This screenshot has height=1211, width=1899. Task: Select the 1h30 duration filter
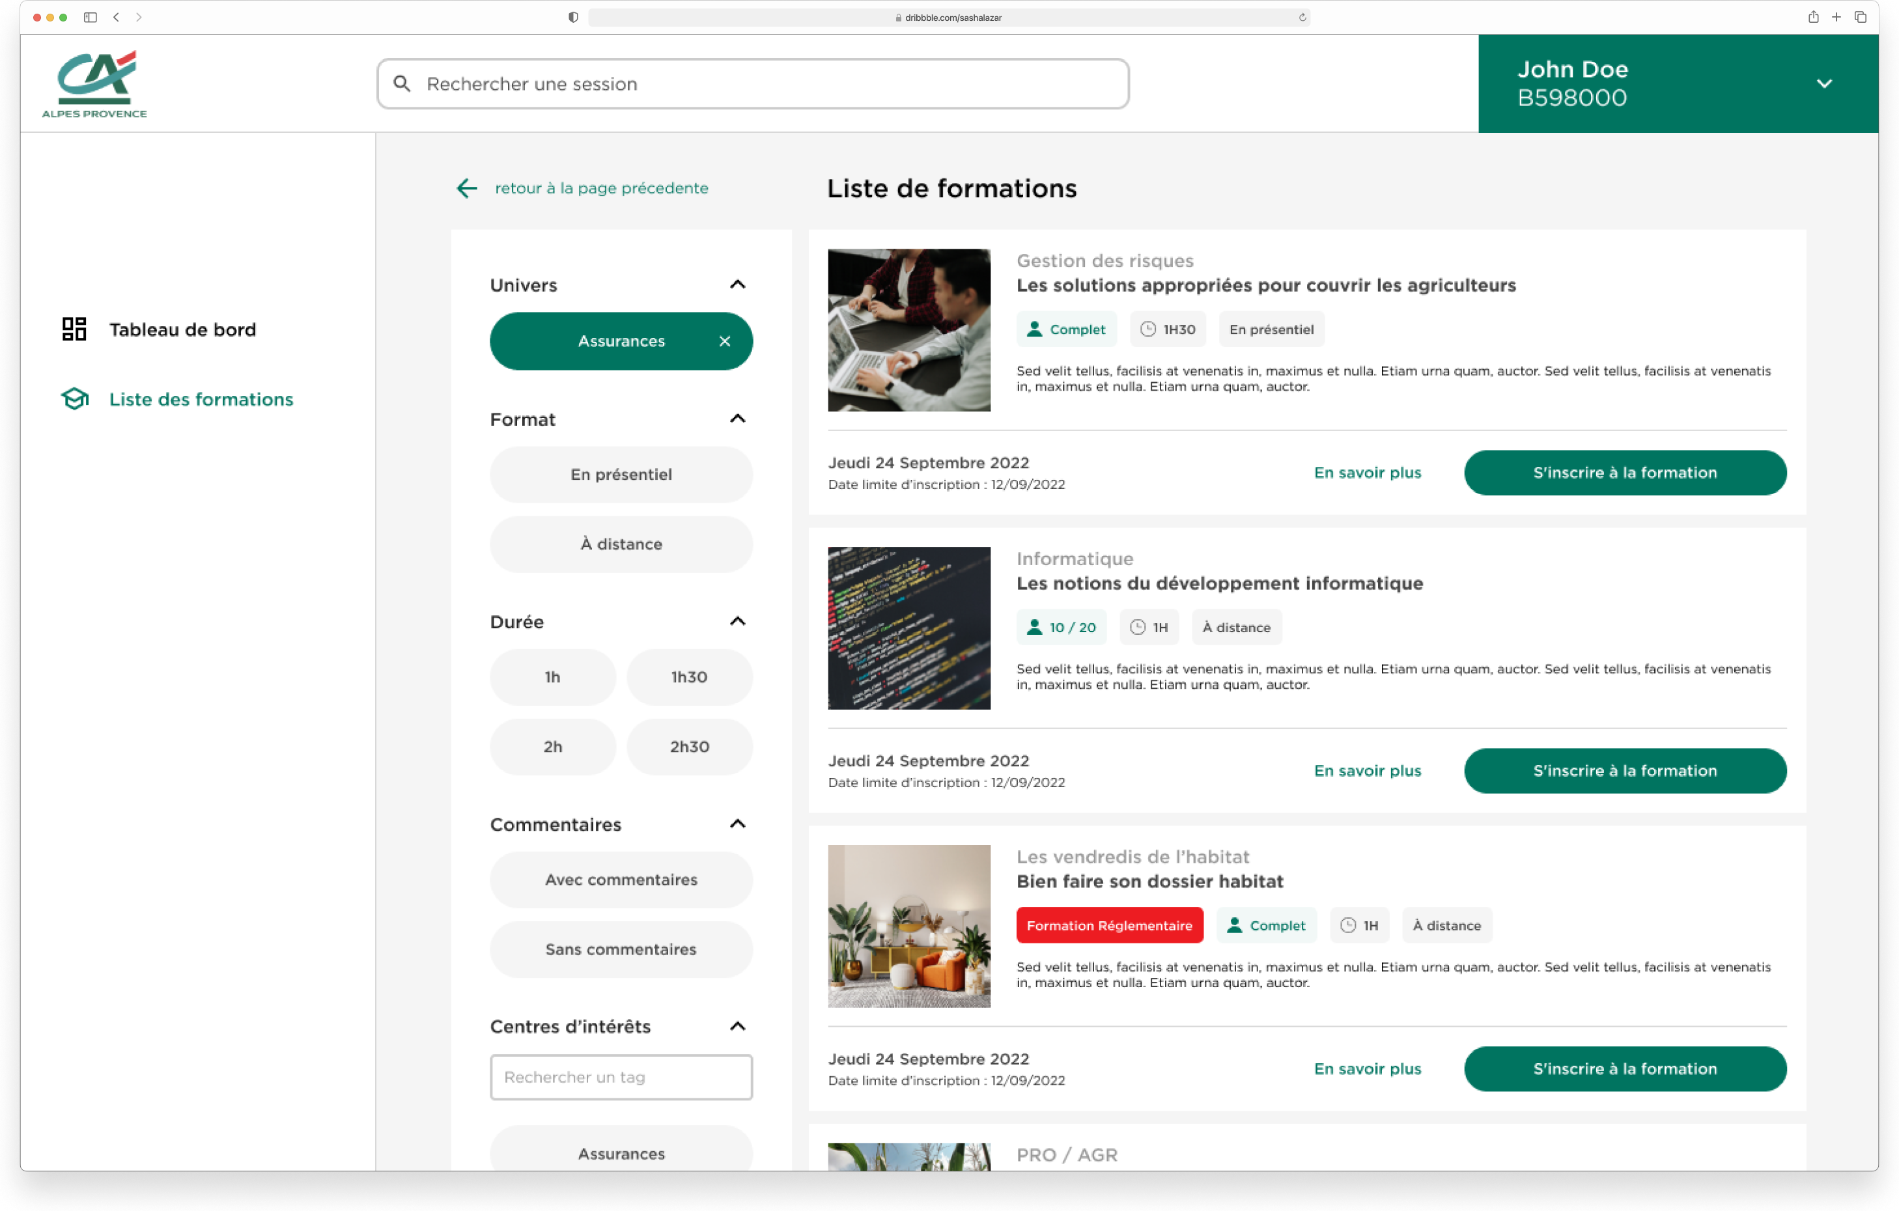point(690,677)
